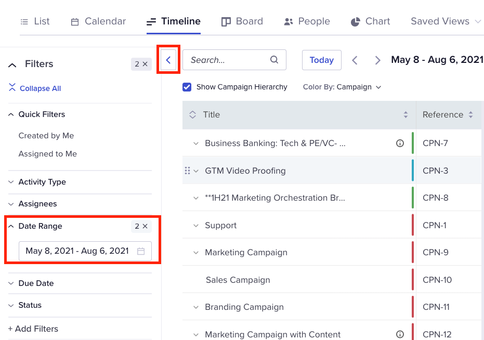Click the search magnifier icon
This screenshot has width=484, height=340.
coord(274,60)
